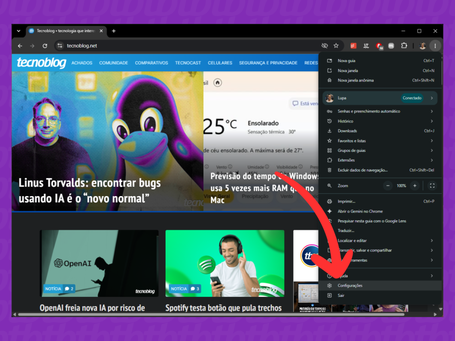The height and width of the screenshot is (341, 455).
Task: Expand Senhas e preenchimento automático submenu
Action: tap(380, 112)
